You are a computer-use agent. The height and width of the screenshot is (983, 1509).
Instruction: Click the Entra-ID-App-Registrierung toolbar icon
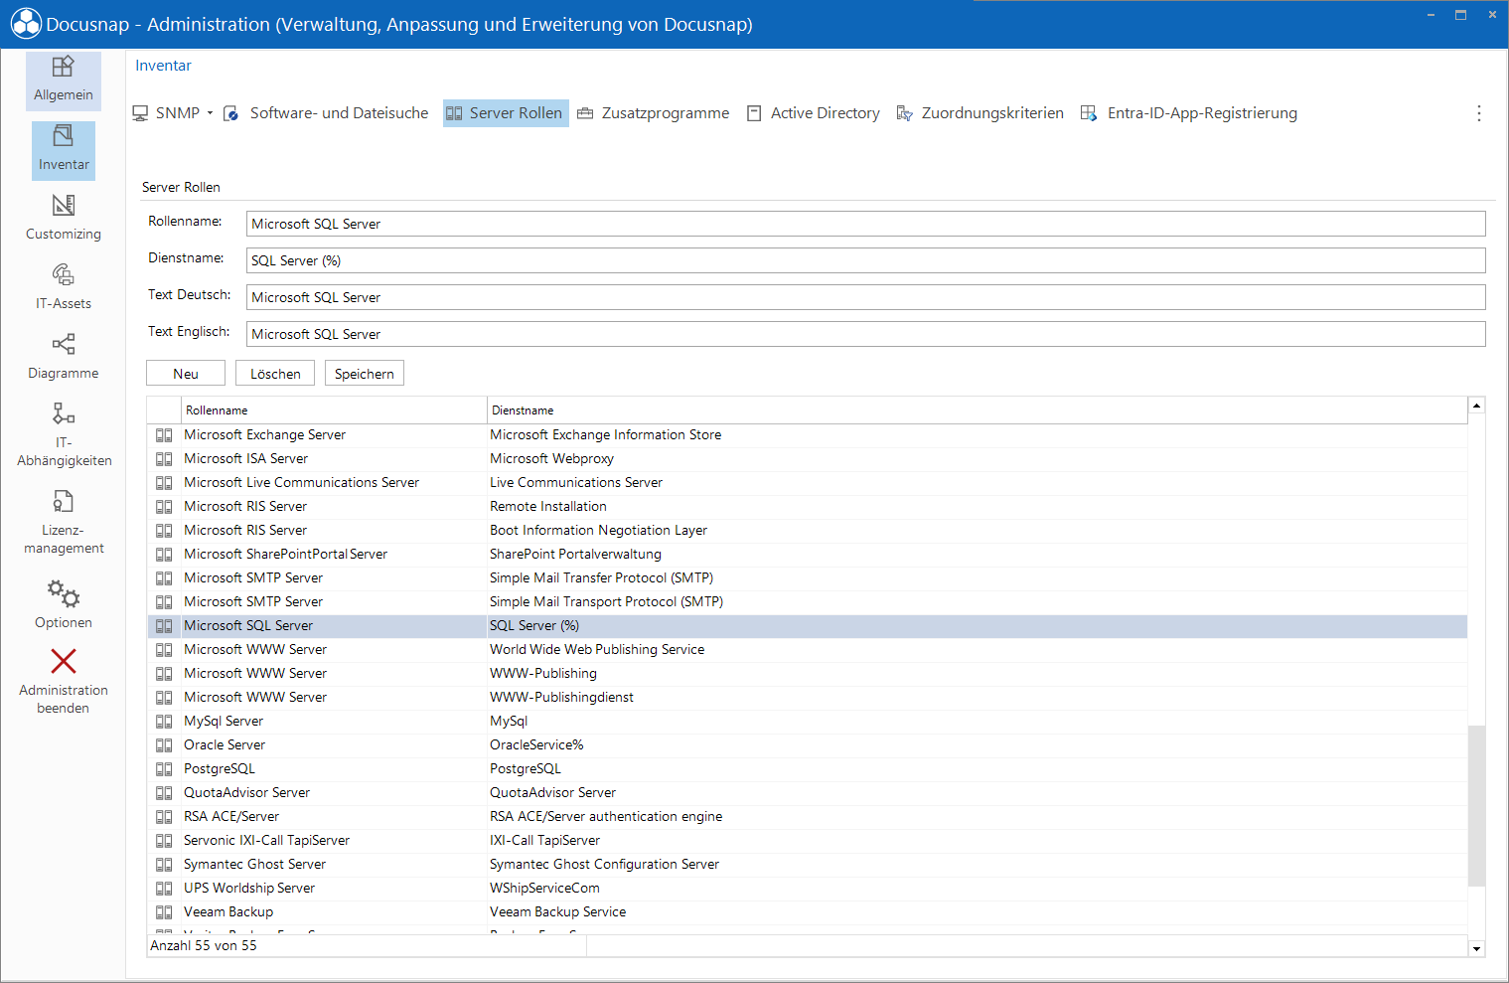(1089, 113)
